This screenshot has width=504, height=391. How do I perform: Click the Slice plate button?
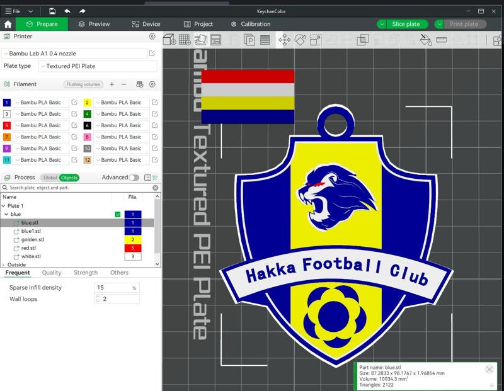click(406, 24)
